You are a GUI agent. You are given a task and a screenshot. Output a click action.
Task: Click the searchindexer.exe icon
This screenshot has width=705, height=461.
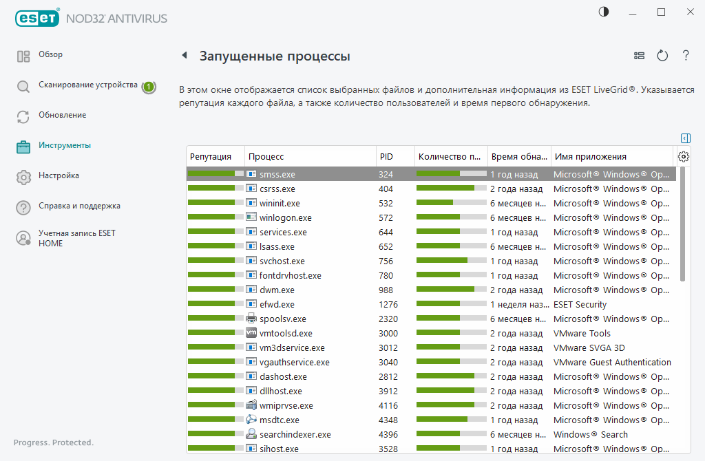(x=251, y=433)
